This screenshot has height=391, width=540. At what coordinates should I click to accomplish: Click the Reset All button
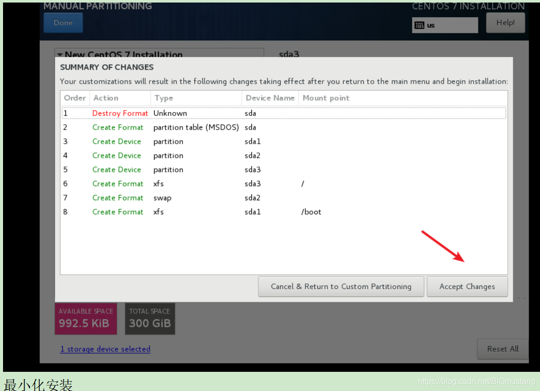(x=502, y=349)
